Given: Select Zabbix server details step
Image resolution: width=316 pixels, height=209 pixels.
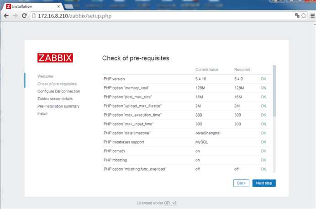Looking at the screenshot, I should pyautogui.click(x=55, y=99).
